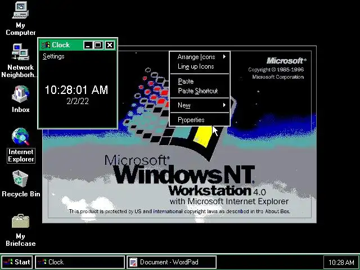Close the Clock window
Screen dimensions: 360x270
coord(110,45)
